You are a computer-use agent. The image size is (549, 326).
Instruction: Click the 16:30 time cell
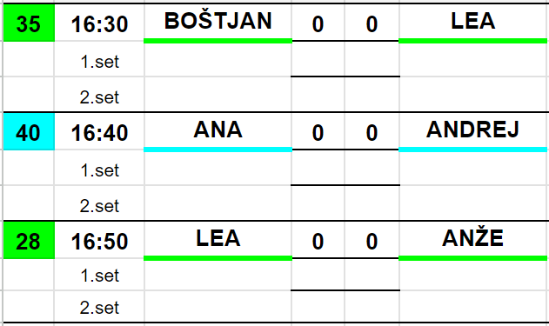pyautogui.click(x=99, y=23)
